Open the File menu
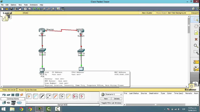The image size is (200, 112). click(x=2, y=5)
